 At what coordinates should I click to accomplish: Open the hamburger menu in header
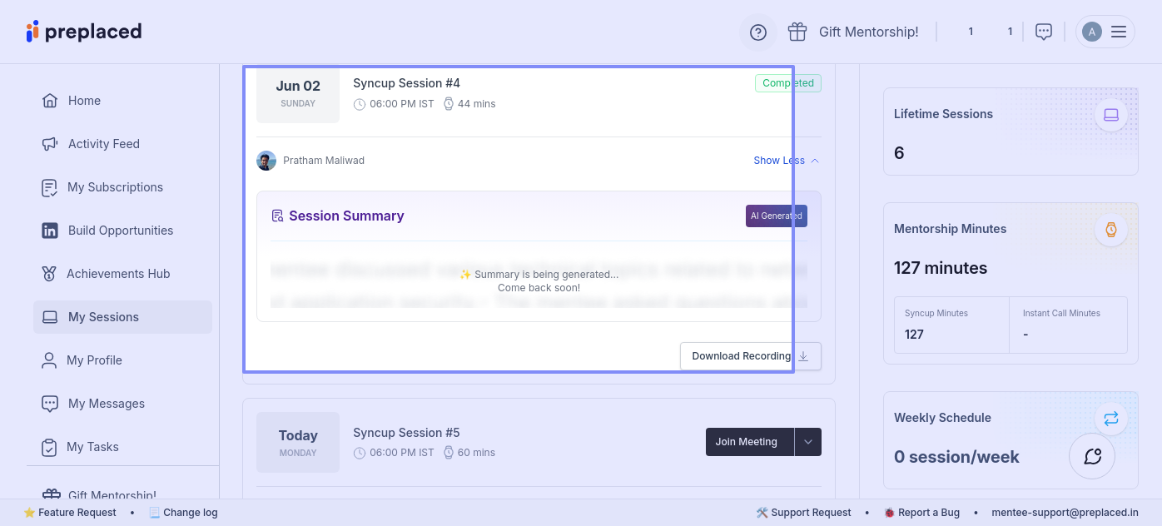coord(1119,32)
